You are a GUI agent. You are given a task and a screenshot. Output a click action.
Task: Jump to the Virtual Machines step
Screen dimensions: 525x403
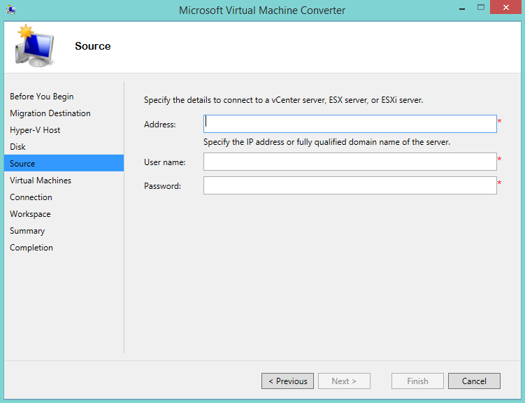41,181
